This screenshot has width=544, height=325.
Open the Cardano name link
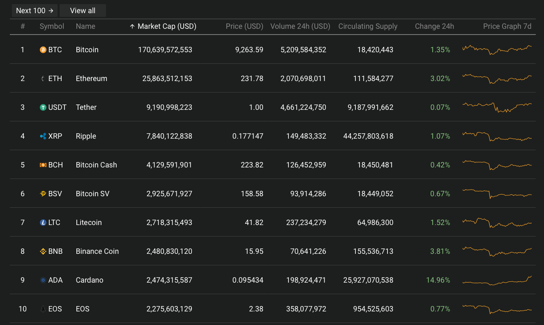[90, 280]
